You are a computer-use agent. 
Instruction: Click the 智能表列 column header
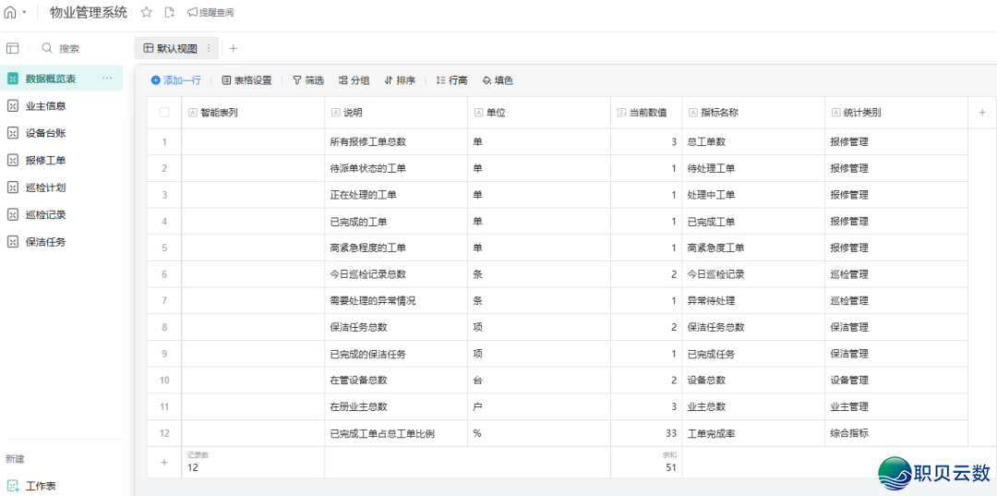[x=253, y=113]
